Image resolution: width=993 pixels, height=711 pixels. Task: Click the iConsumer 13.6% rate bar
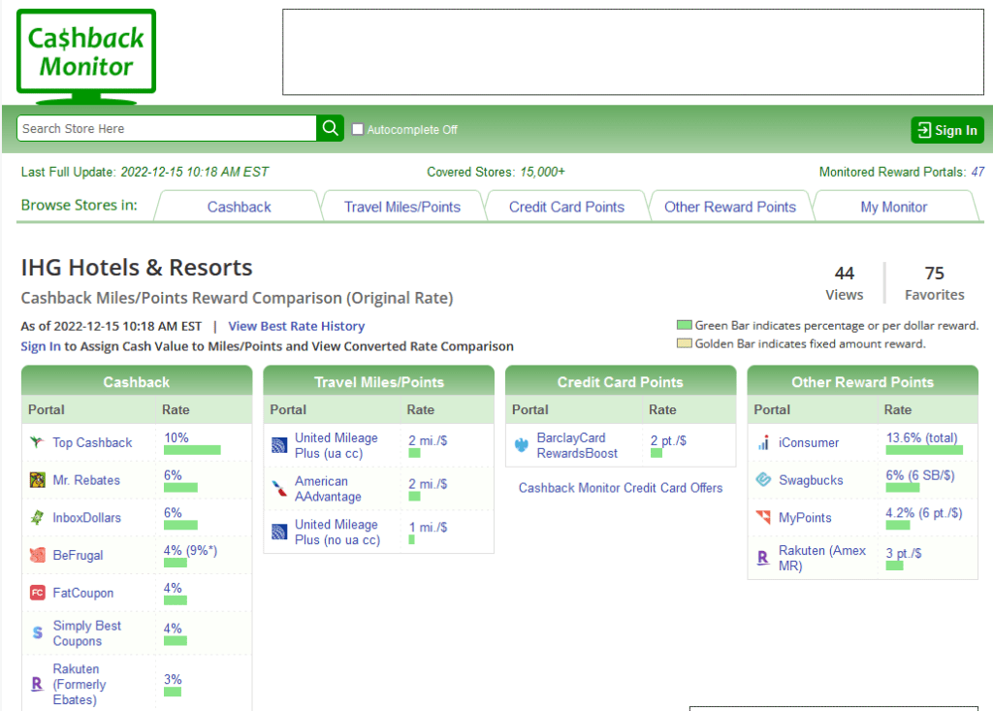pos(924,450)
